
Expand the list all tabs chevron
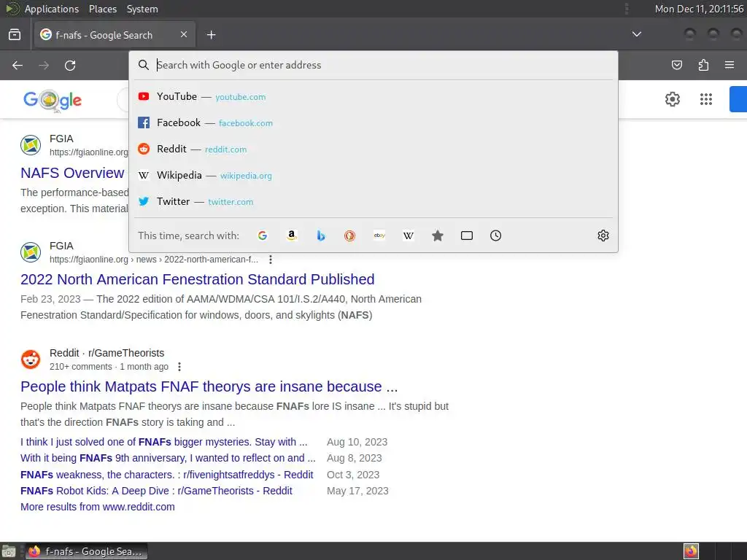click(x=636, y=34)
